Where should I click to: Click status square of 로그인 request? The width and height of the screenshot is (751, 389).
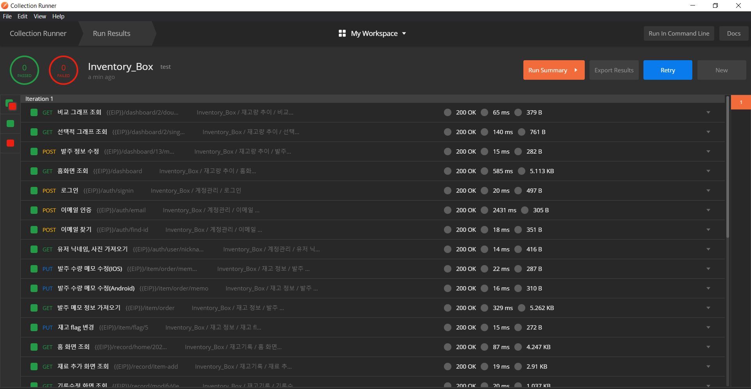[x=34, y=191]
